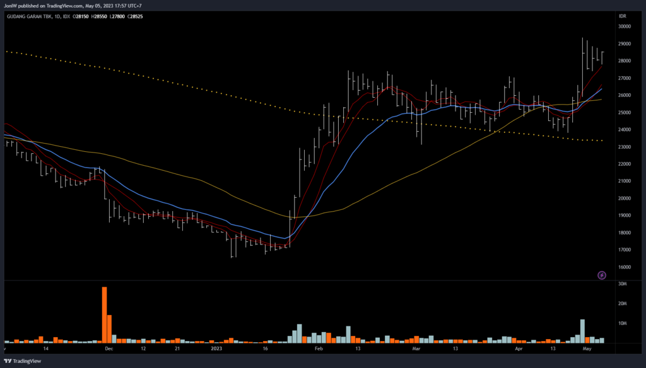Click the Feb label on time axis
The height and width of the screenshot is (368, 646).
pos(319,348)
